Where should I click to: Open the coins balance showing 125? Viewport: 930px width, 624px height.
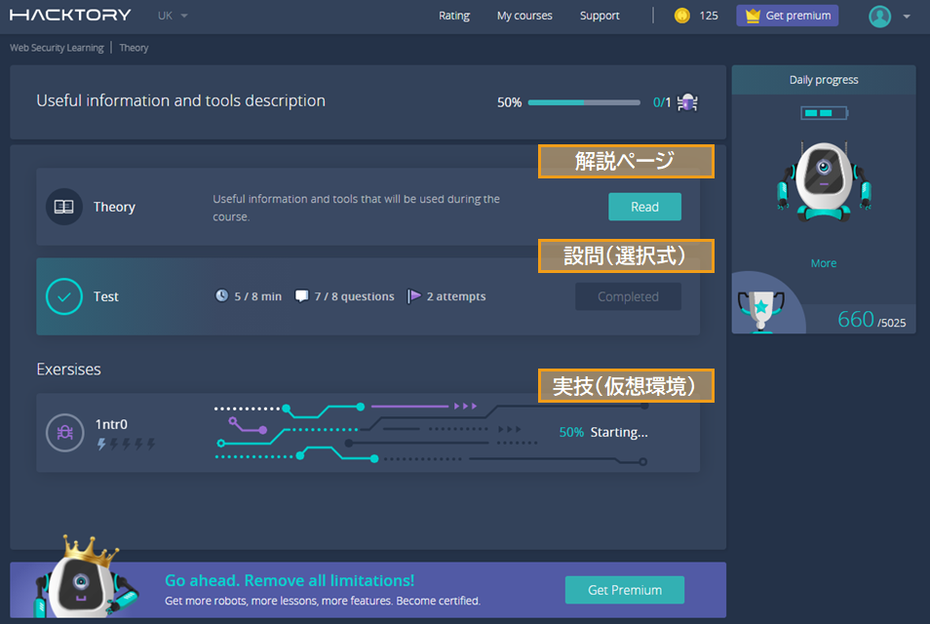[694, 15]
